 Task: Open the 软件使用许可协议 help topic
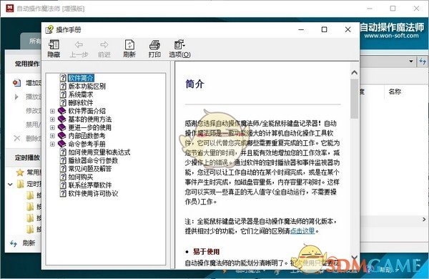93,193
